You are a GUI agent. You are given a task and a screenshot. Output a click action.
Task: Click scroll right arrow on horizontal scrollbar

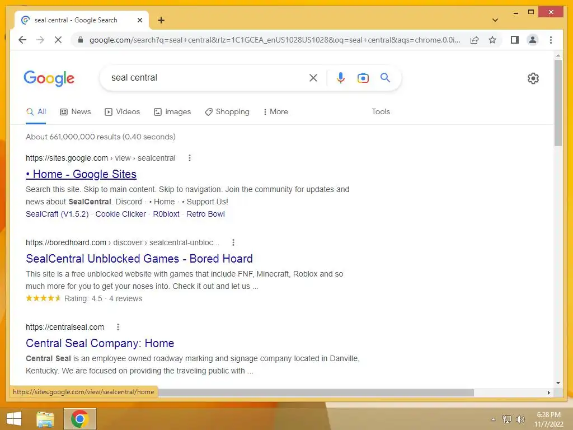(x=548, y=392)
